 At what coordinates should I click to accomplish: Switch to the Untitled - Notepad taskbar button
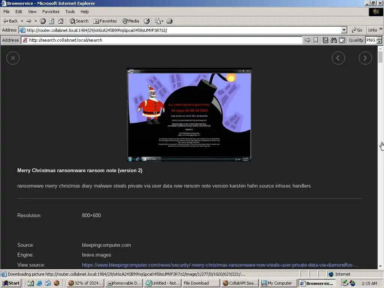pyautogui.click(x=163, y=283)
